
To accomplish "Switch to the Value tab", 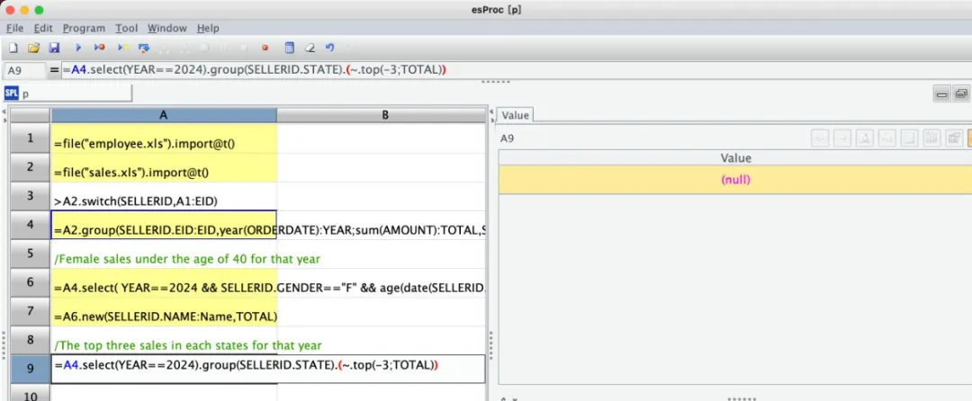I will 516,115.
